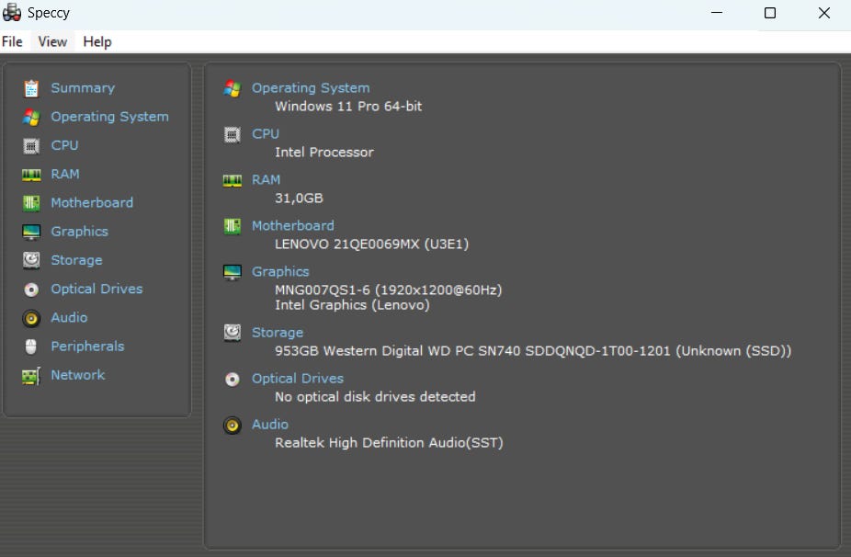
Task: Click the CPU chip icon in sidebar
Action: [x=31, y=145]
